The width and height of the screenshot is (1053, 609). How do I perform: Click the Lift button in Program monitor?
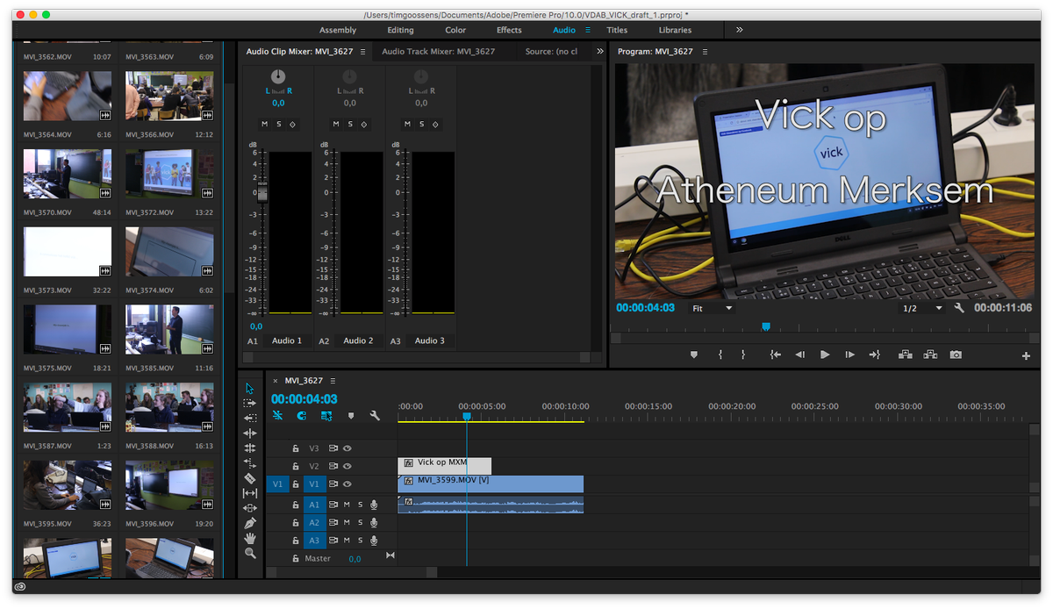905,355
